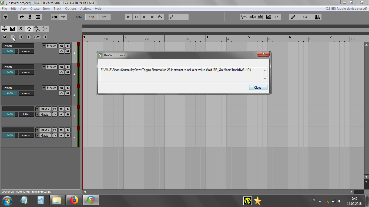Mute track 2 with its M button
Image resolution: width=369 pixels, height=207 pixels.
click(x=68, y=73)
